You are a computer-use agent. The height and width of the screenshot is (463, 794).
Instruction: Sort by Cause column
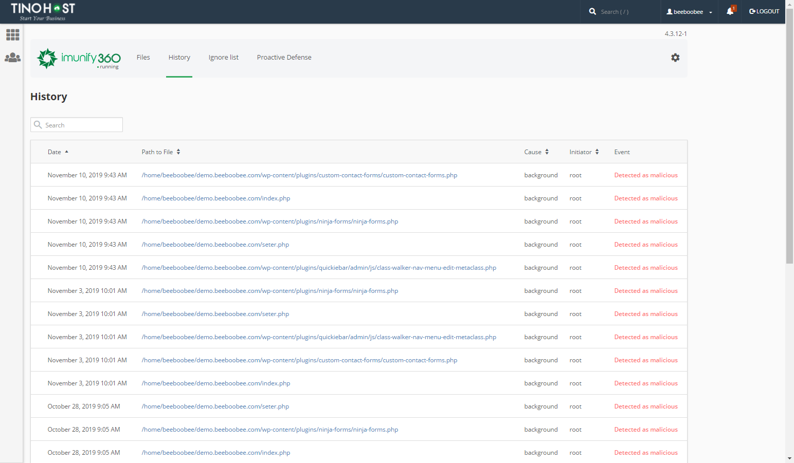pyautogui.click(x=536, y=152)
